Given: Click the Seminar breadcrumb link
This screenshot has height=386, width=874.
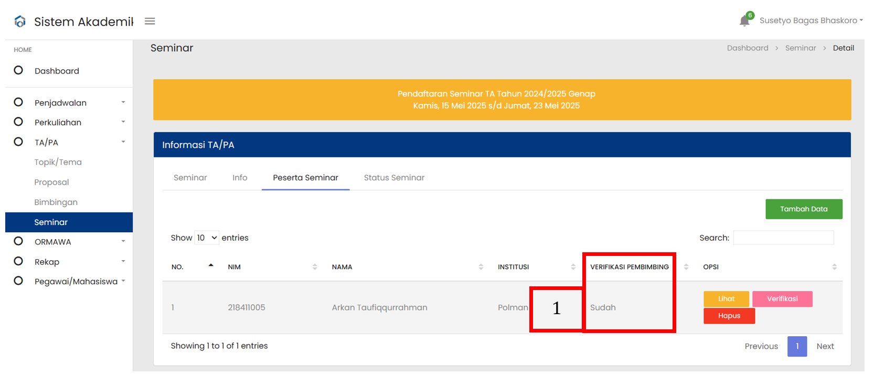Looking at the screenshot, I should (800, 48).
